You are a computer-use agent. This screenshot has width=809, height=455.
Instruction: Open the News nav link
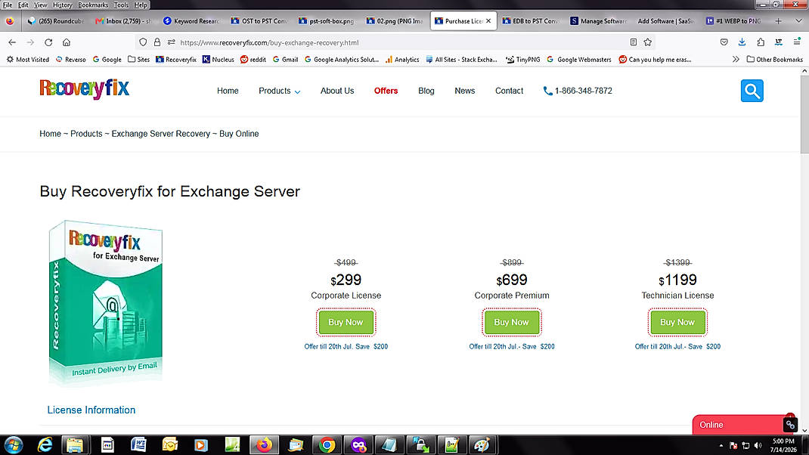pyautogui.click(x=464, y=91)
